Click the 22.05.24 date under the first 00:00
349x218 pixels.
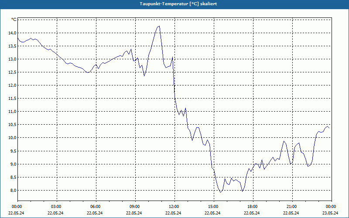tap(17, 213)
